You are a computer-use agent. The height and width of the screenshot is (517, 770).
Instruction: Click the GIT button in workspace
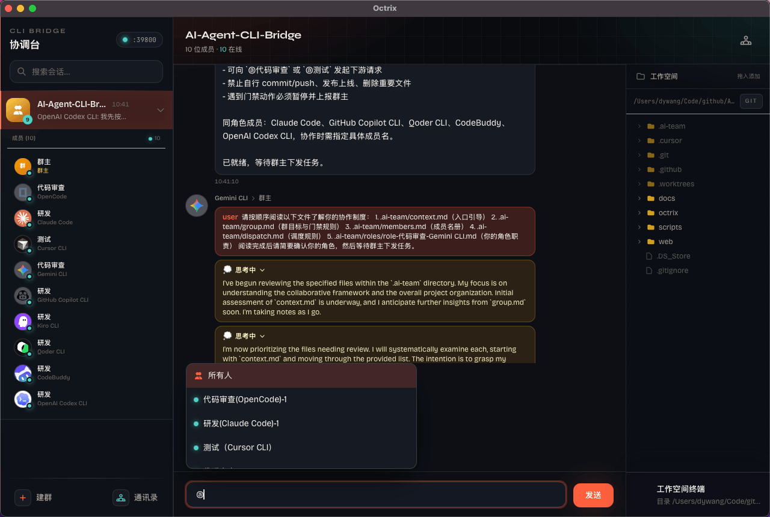click(x=751, y=101)
